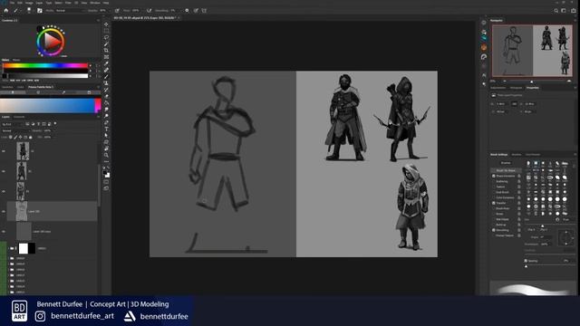Select the Hand tool
Screen dimensions: 580x326
point(106,149)
